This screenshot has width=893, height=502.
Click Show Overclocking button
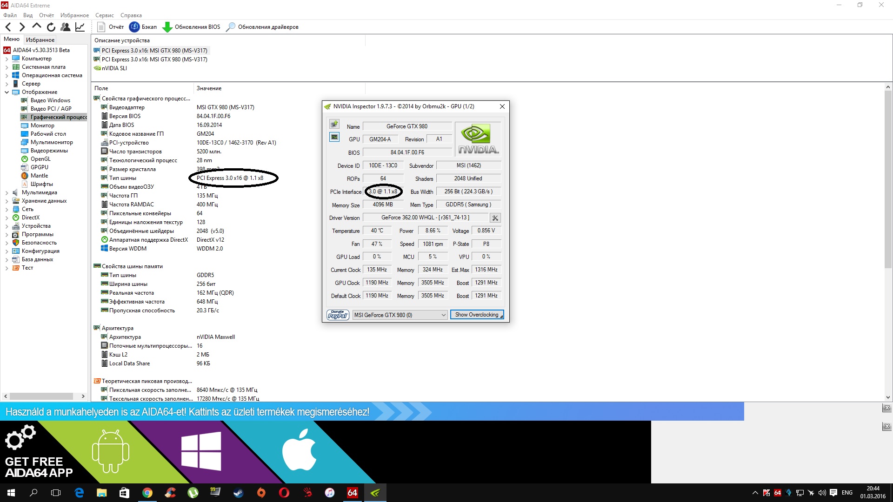click(x=477, y=315)
